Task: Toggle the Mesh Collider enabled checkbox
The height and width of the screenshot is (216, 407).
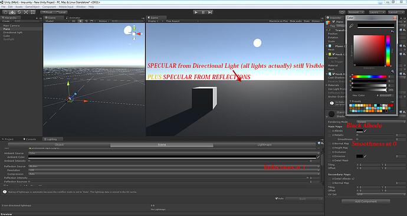Action: [x=334, y=54]
